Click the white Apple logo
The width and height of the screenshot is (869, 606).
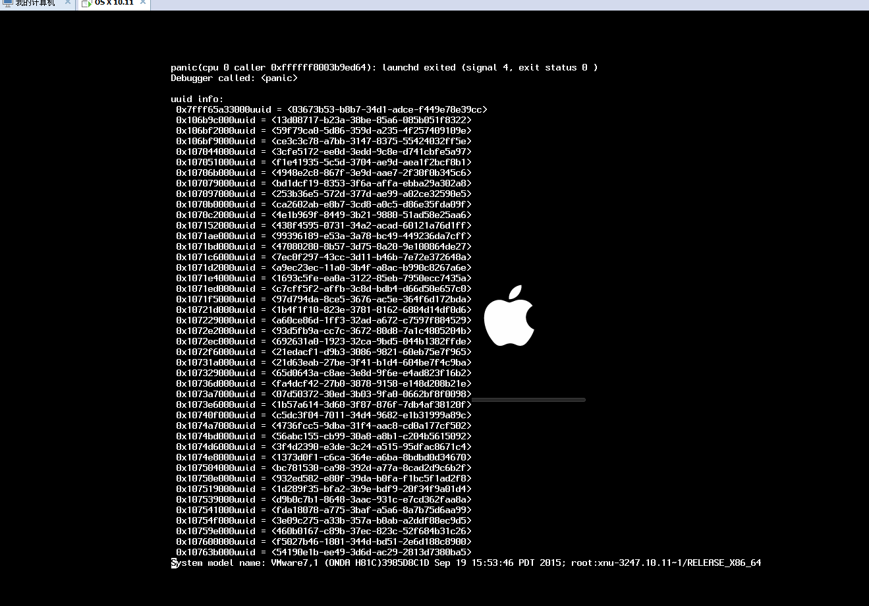pos(509,316)
